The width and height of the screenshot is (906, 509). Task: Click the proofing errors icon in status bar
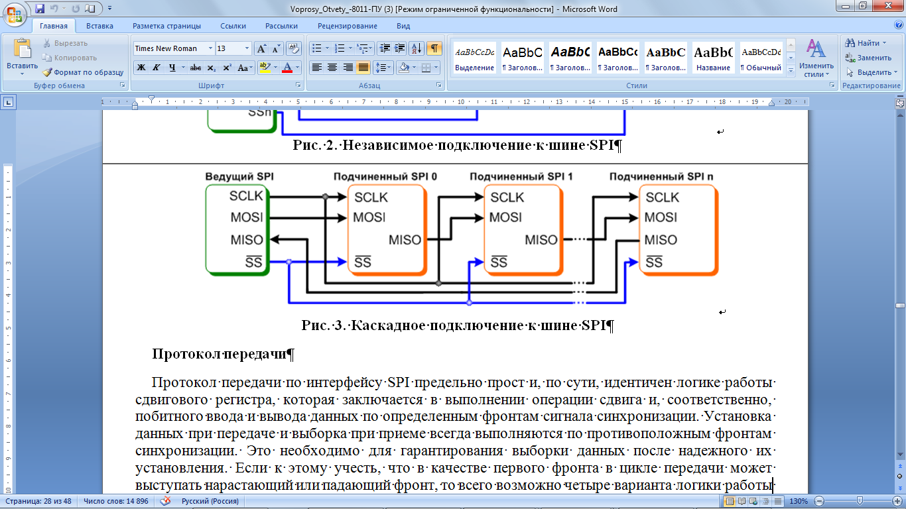pyautogui.click(x=166, y=501)
